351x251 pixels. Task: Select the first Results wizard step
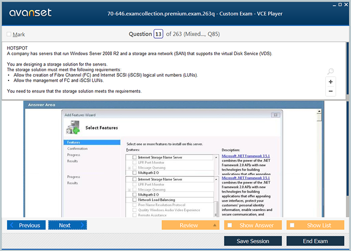73,161
